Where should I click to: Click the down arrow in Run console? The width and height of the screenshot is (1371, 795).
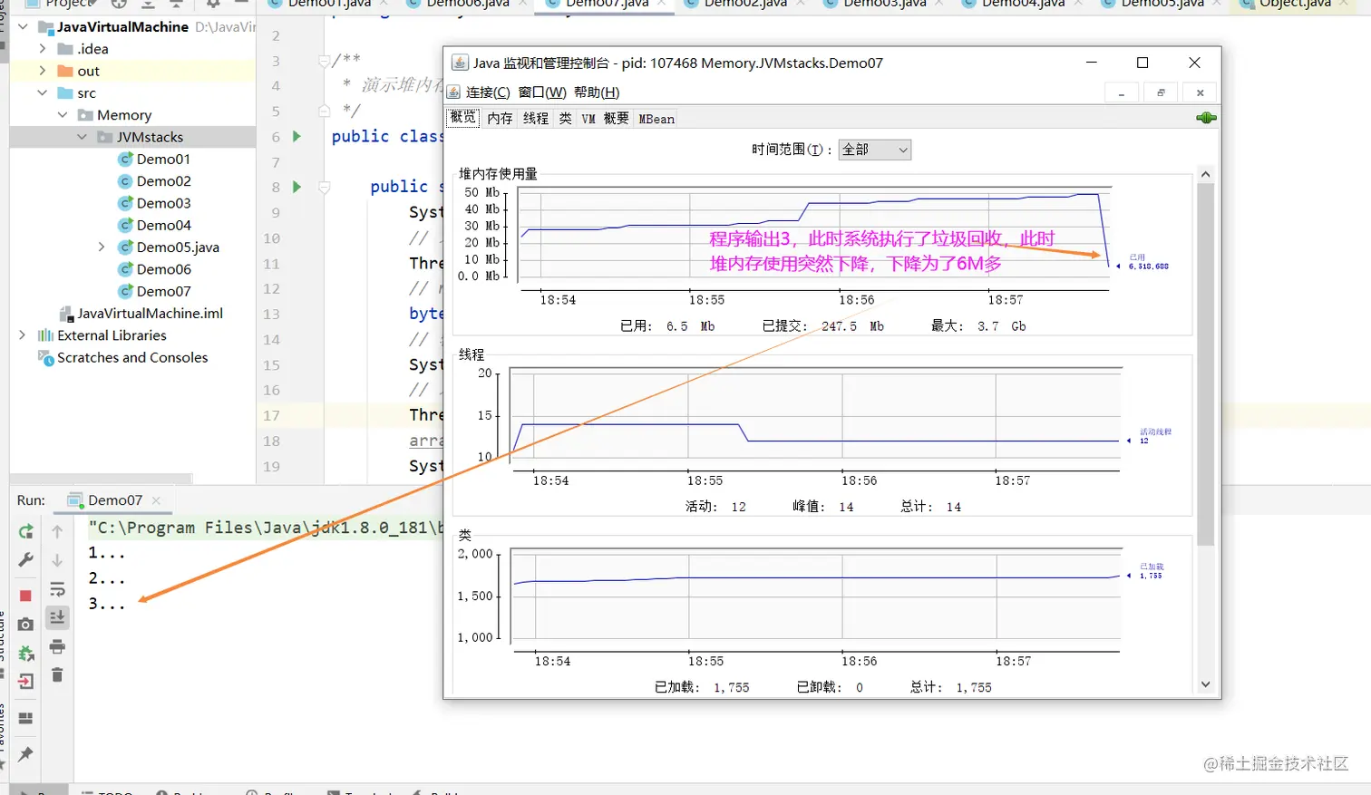tap(57, 560)
